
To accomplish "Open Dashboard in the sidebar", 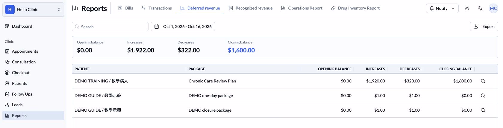I will coord(33,26).
